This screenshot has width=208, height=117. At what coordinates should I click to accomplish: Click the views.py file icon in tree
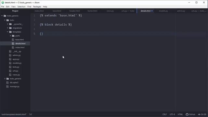[10, 75]
